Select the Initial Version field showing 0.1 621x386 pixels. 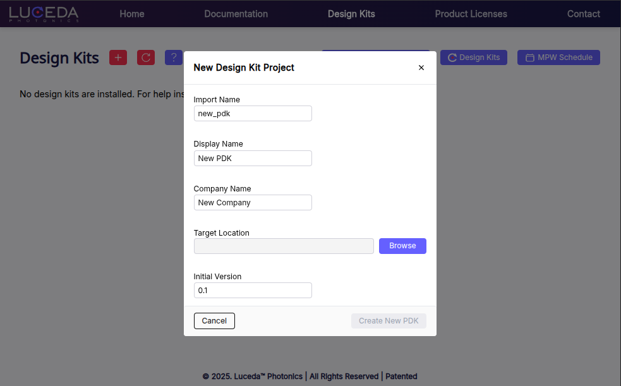253,290
